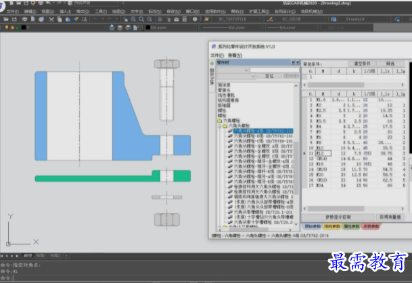The image size is (412, 283).
Task: Click the Pan hand icon in the toolbar
Action: 125,19
